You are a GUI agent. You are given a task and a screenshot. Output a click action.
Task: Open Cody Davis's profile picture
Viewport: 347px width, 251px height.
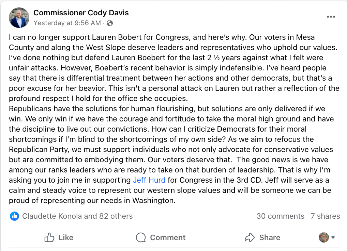pyautogui.click(x=19, y=18)
